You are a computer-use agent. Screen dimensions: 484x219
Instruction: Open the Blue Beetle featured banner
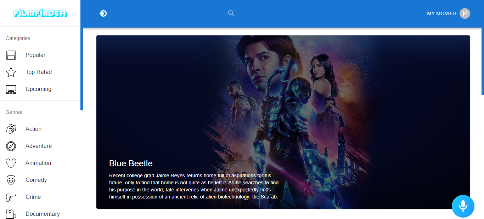click(x=283, y=122)
